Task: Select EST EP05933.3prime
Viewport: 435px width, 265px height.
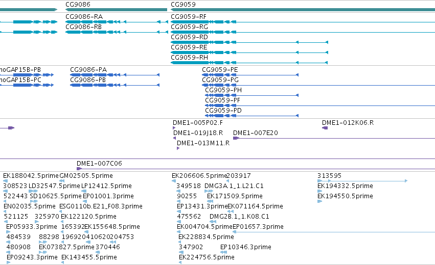Action: 32,227
